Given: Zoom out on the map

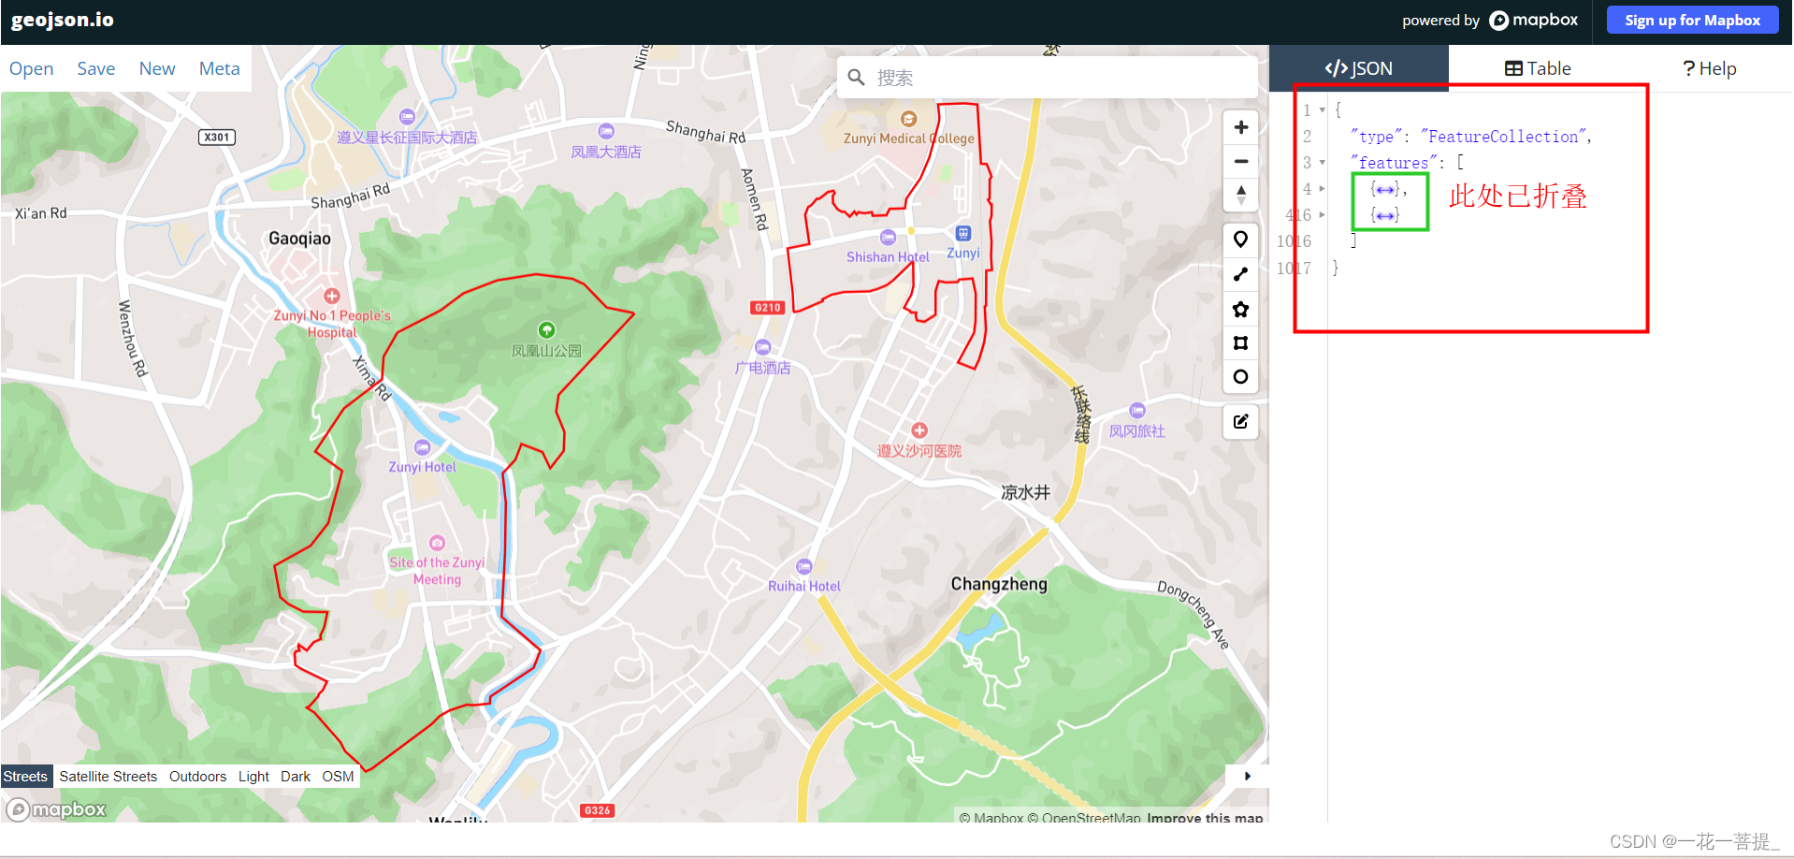Looking at the screenshot, I should (1240, 160).
